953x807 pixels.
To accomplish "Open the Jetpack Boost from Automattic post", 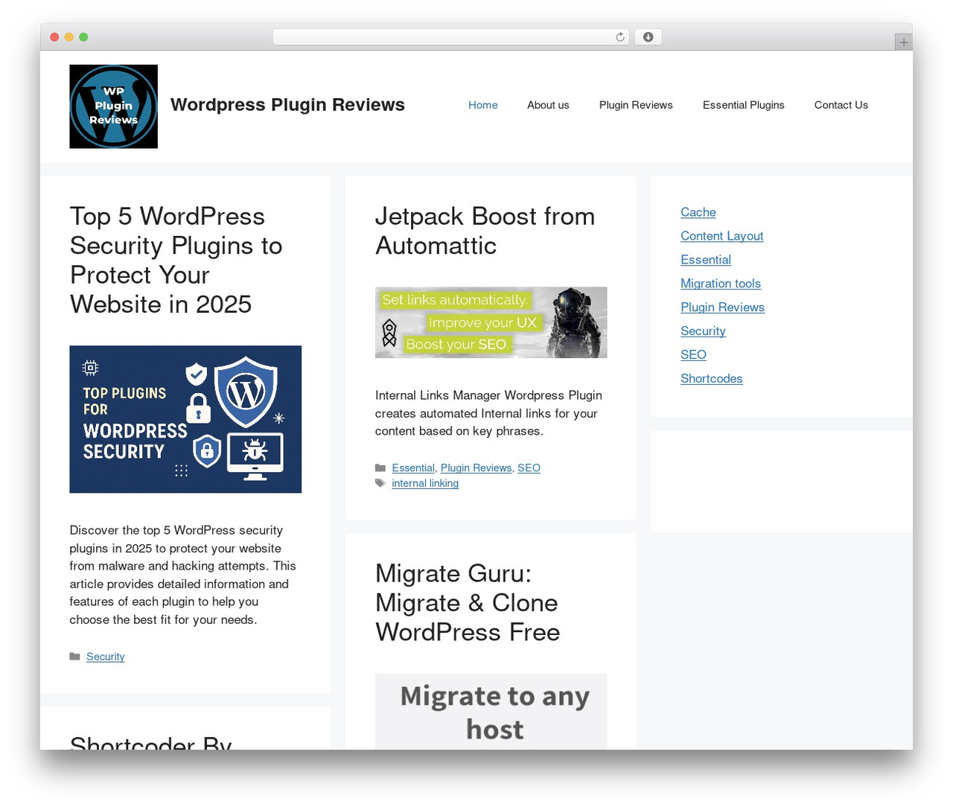I will 485,231.
